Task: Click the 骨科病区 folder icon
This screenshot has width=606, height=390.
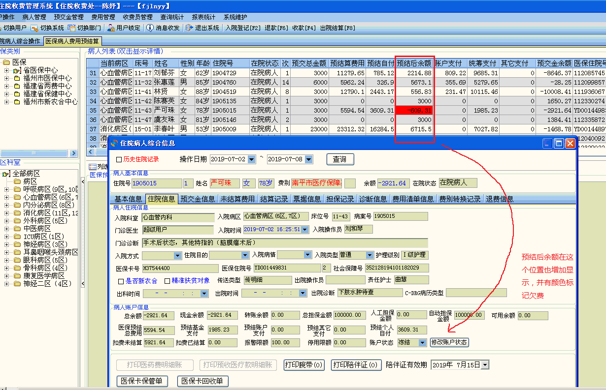Action: 18,268
